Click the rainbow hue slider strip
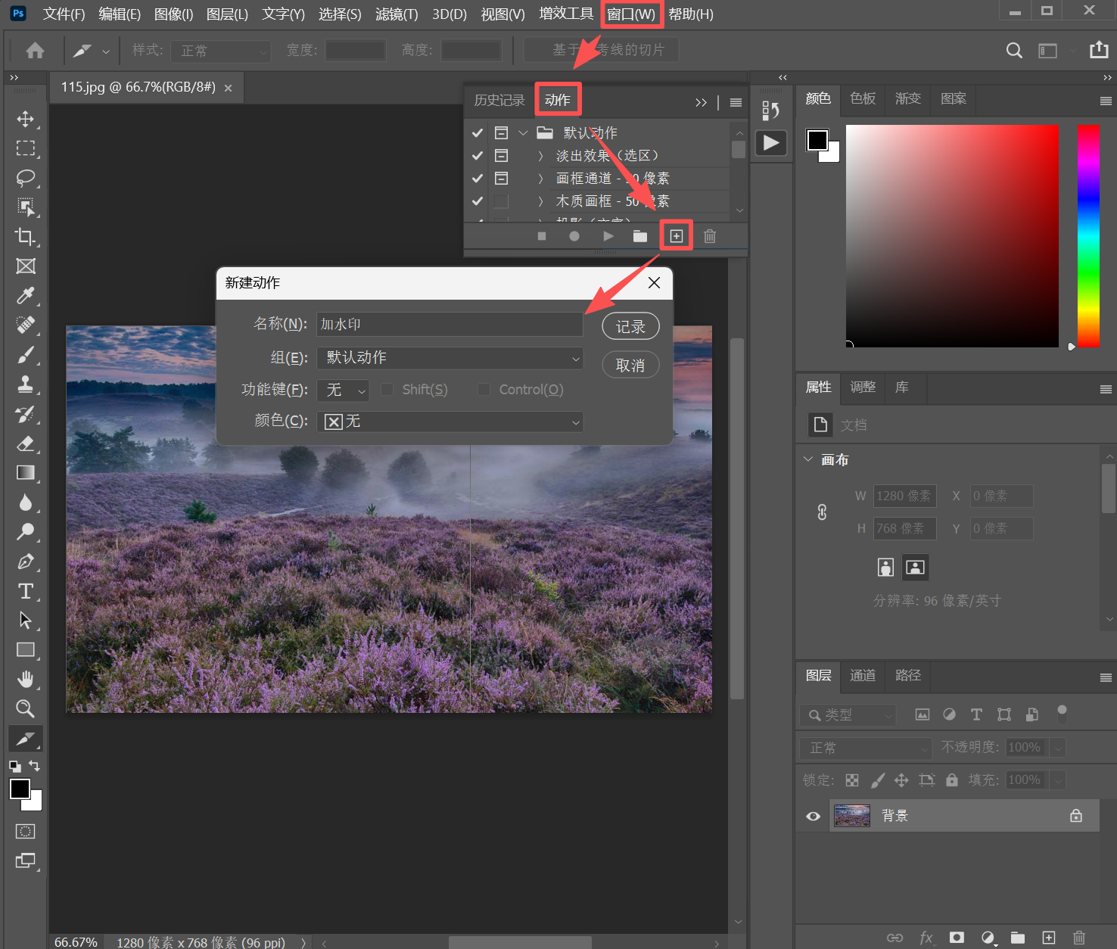 [1088, 236]
